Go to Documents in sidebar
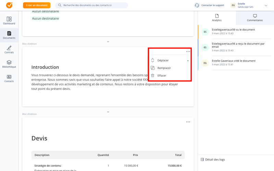 [9, 35]
